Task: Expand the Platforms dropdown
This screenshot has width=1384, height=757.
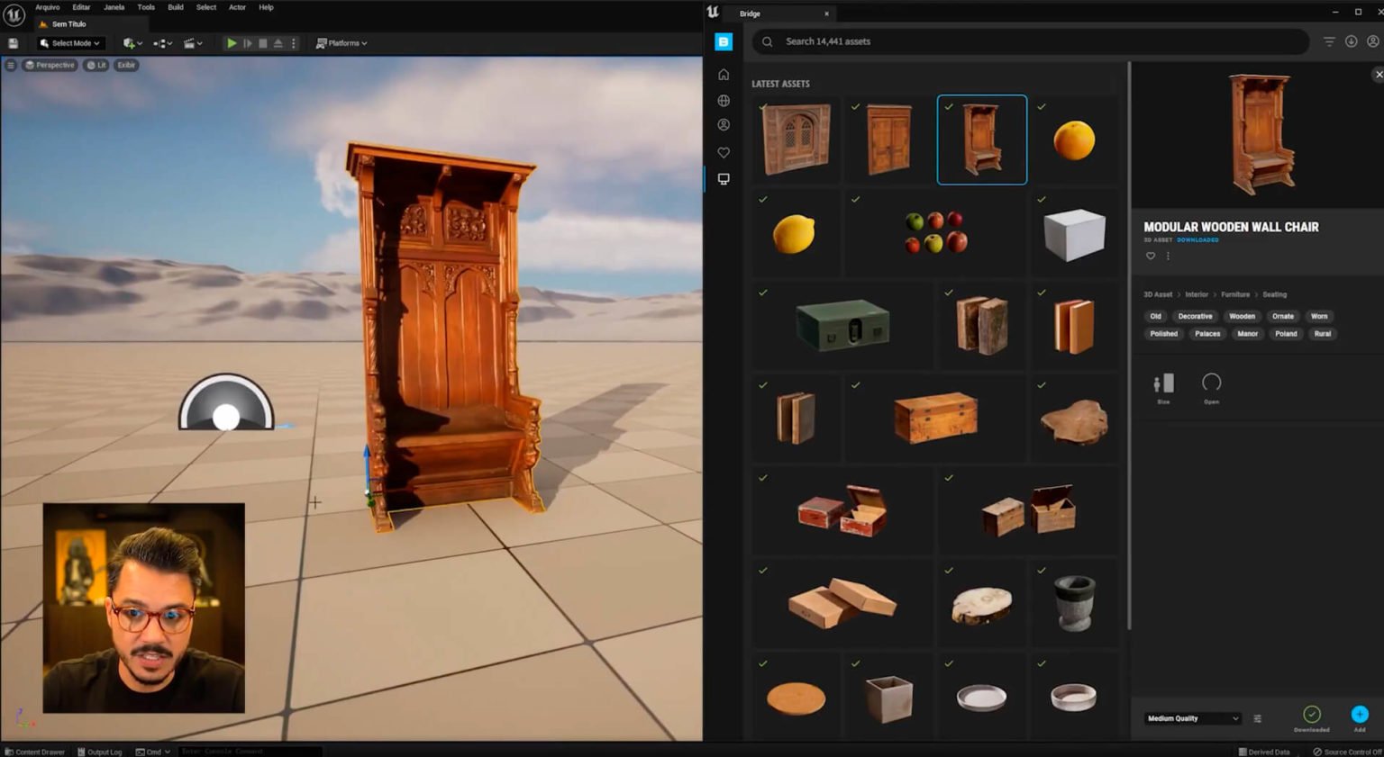Action: point(341,42)
